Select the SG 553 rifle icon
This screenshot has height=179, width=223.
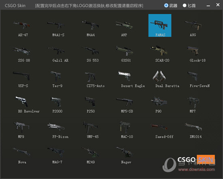pos(90,51)
